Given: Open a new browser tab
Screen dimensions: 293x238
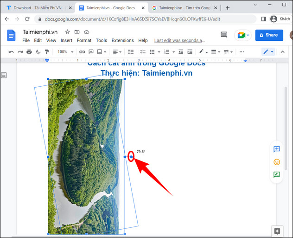Looking at the screenshot, I should click(228, 8).
